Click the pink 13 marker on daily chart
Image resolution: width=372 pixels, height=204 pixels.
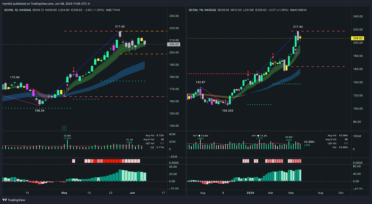coord(67,88)
